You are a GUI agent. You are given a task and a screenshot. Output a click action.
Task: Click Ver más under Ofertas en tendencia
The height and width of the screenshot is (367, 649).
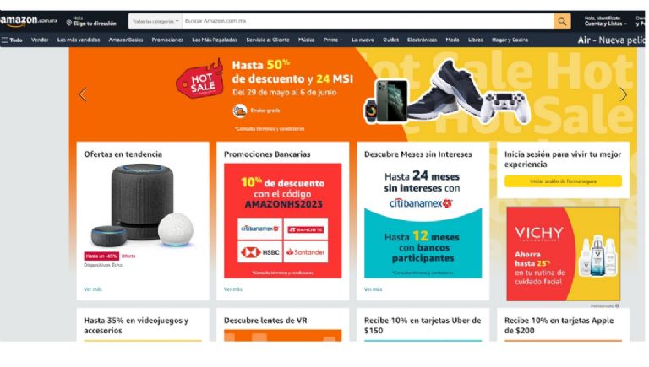click(x=93, y=289)
